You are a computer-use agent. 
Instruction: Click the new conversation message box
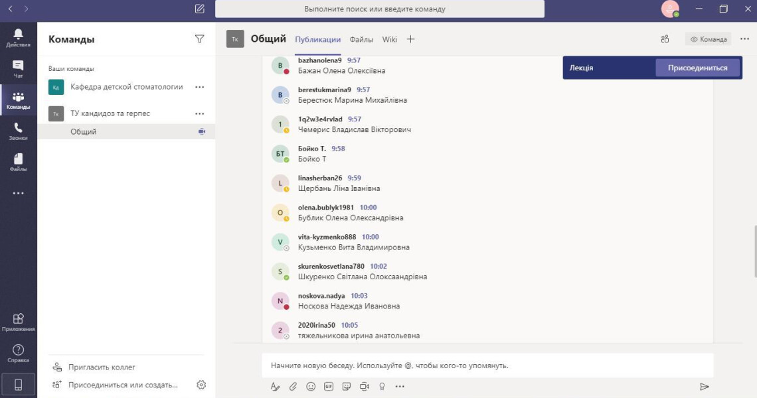click(487, 365)
